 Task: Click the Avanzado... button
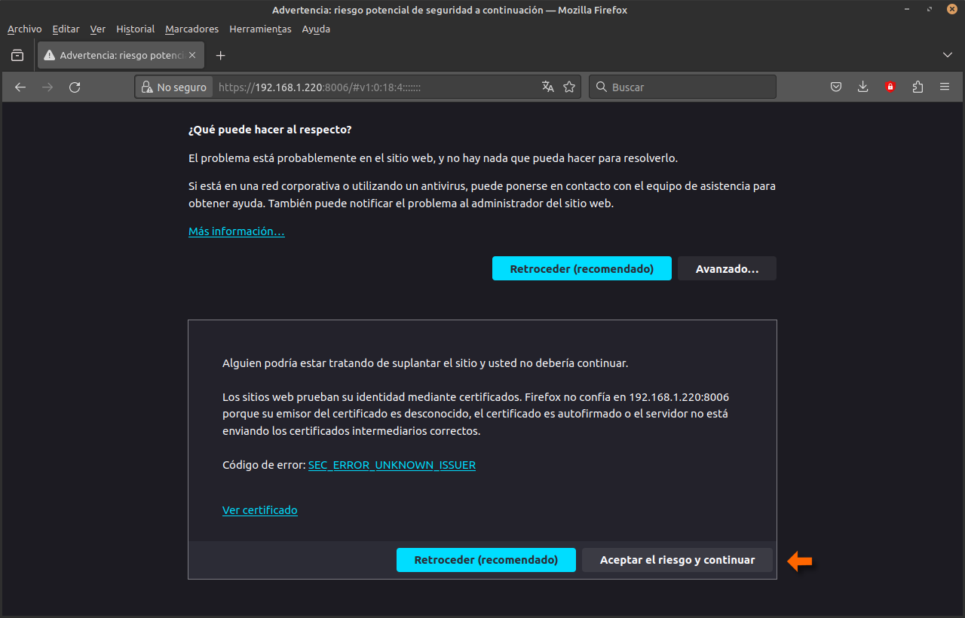pyautogui.click(x=727, y=268)
